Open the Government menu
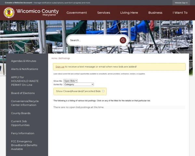The image size is (195, 156). tap(77, 13)
